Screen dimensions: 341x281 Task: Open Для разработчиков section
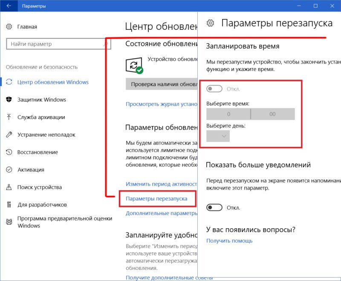pos(42,205)
